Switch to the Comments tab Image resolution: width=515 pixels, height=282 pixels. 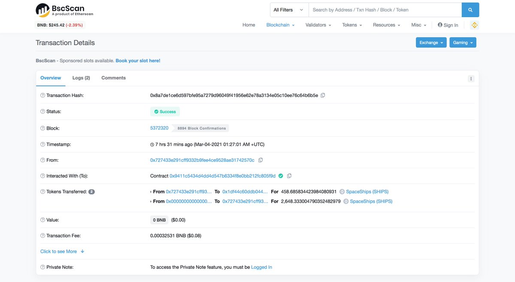[x=114, y=78]
